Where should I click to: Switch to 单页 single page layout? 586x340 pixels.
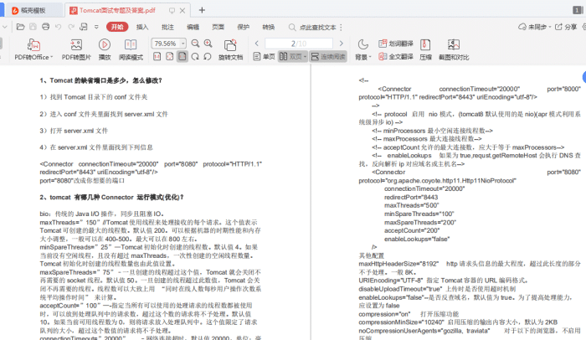264,56
